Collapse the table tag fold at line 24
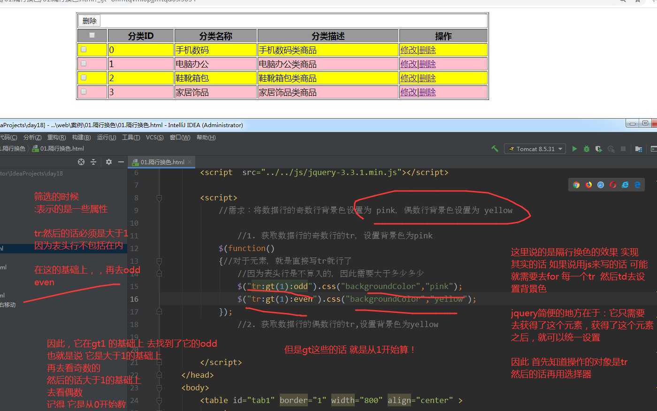This screenshot has height=411, width=657. 159,400
